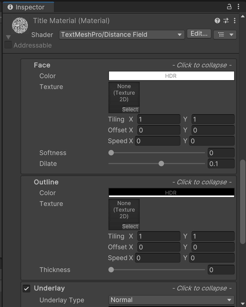The height and width of the screenshot is (307, 246).
Task: Open the material header more options menu
Action: coord(235,21)
